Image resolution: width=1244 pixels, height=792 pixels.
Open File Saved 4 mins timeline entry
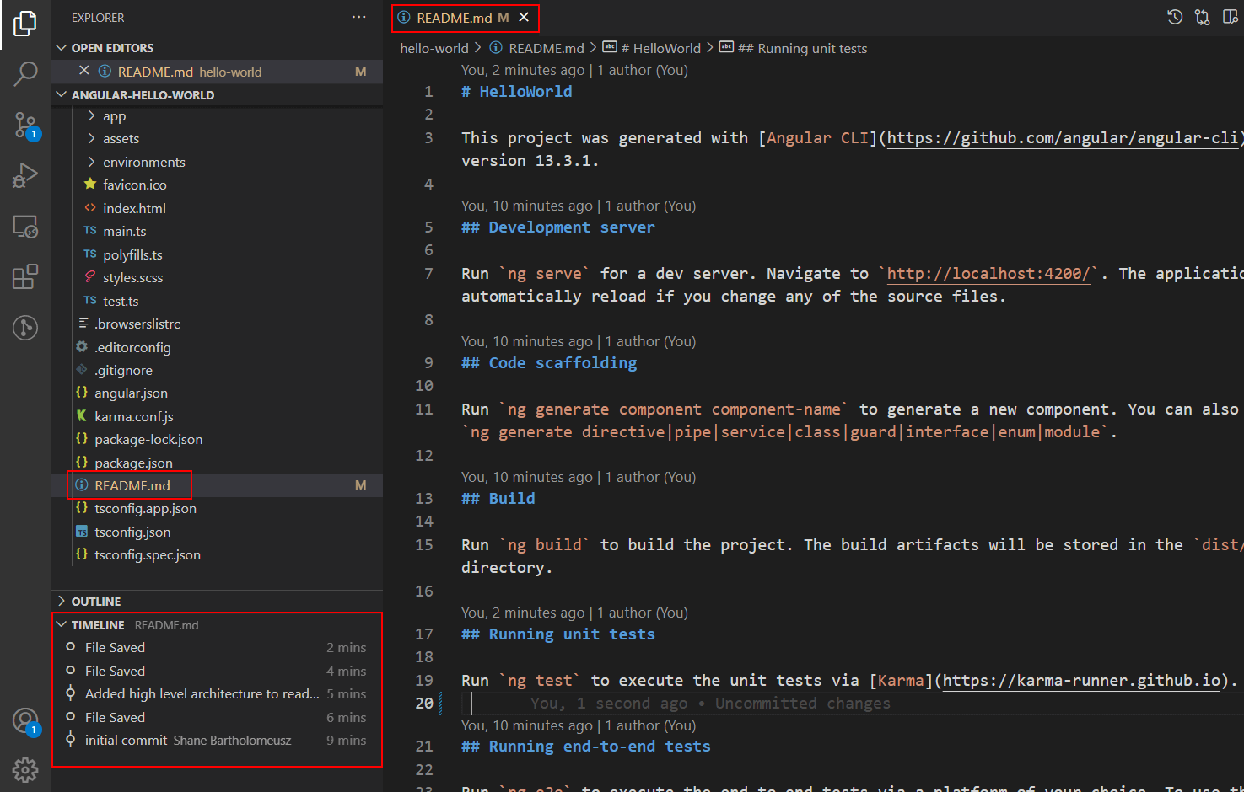[x=218, y=672]
